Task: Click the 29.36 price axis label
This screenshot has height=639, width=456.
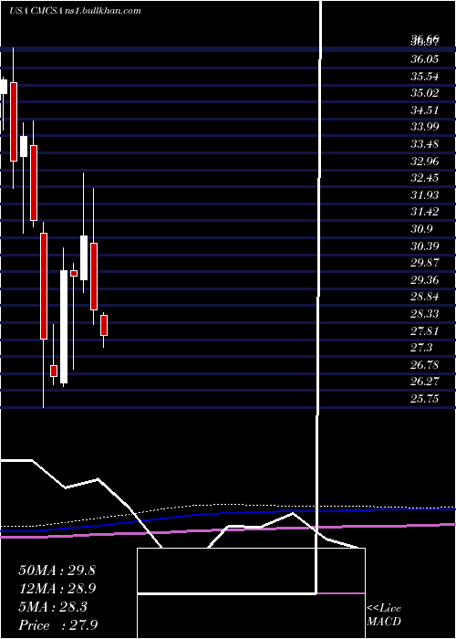Action: tap(425, 280)
